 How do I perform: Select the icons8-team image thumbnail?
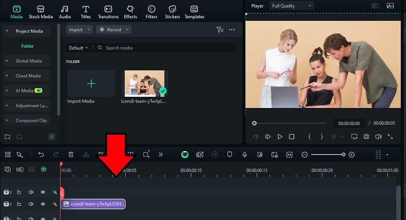tap(145, 84)
